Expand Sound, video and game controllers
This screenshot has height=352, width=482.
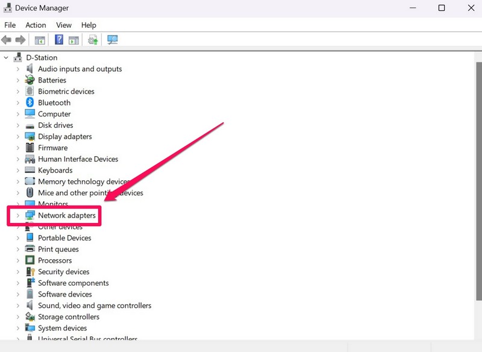pyautogui.click(x=18, y=306)
